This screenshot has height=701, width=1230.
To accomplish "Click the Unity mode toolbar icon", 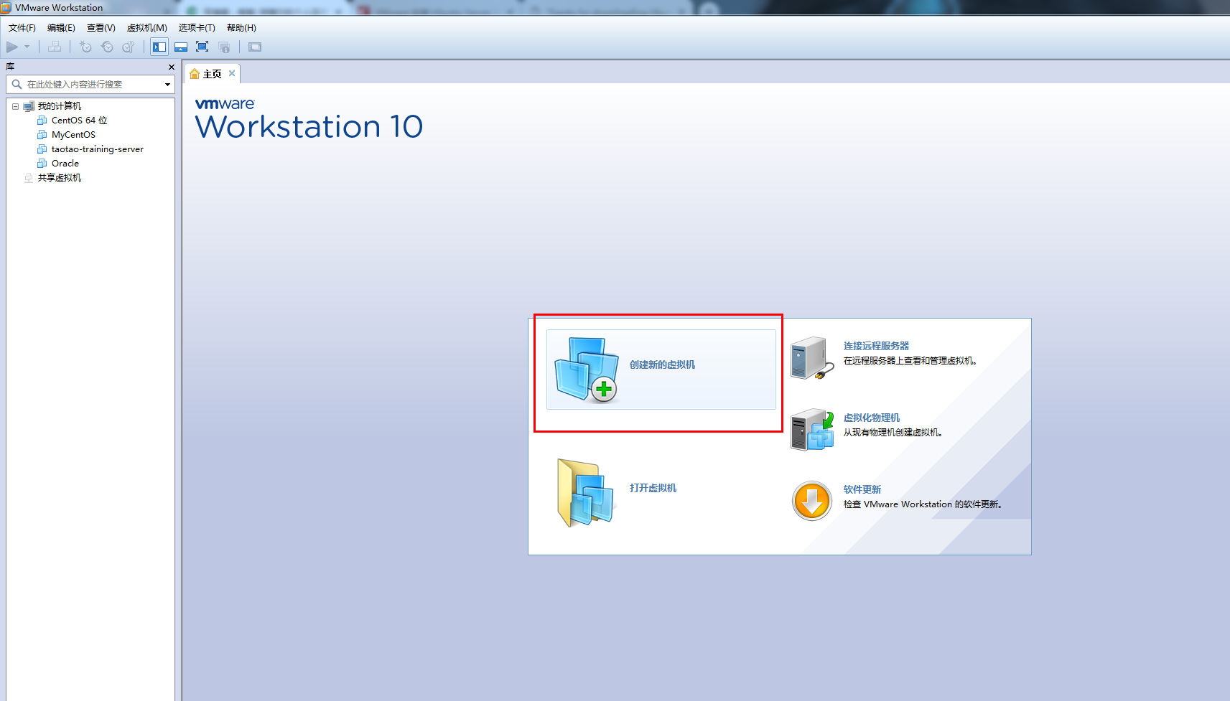I will [224, 47].
